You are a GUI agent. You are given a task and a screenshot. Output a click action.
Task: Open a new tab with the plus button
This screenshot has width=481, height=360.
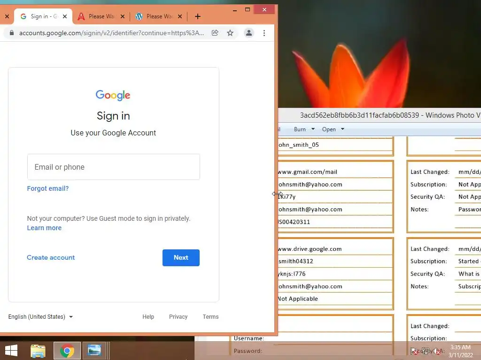198,16
